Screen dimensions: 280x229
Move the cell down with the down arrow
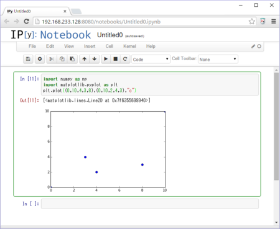(x=95, y=59)
